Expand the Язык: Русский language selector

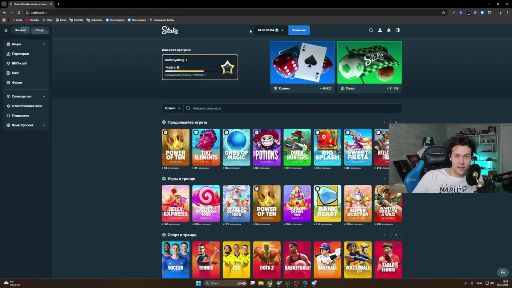pyautogui.click(x=26, y=125)
